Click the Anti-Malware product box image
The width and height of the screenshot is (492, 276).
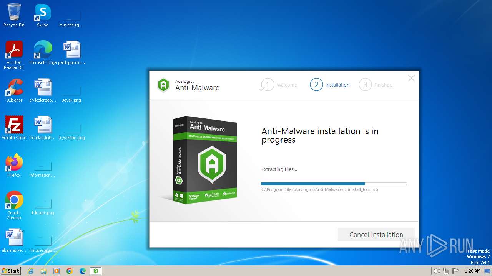(x=204, y=160)
